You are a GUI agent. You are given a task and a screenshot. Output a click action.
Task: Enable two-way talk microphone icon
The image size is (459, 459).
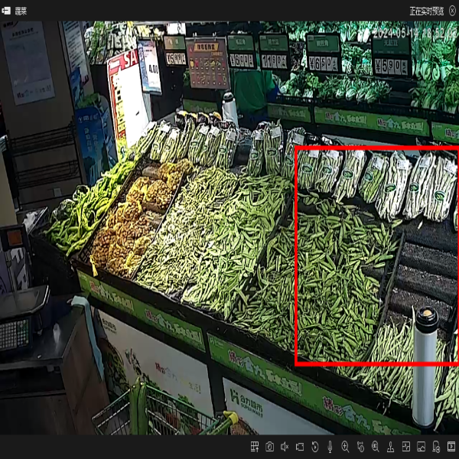click(330, 447)
